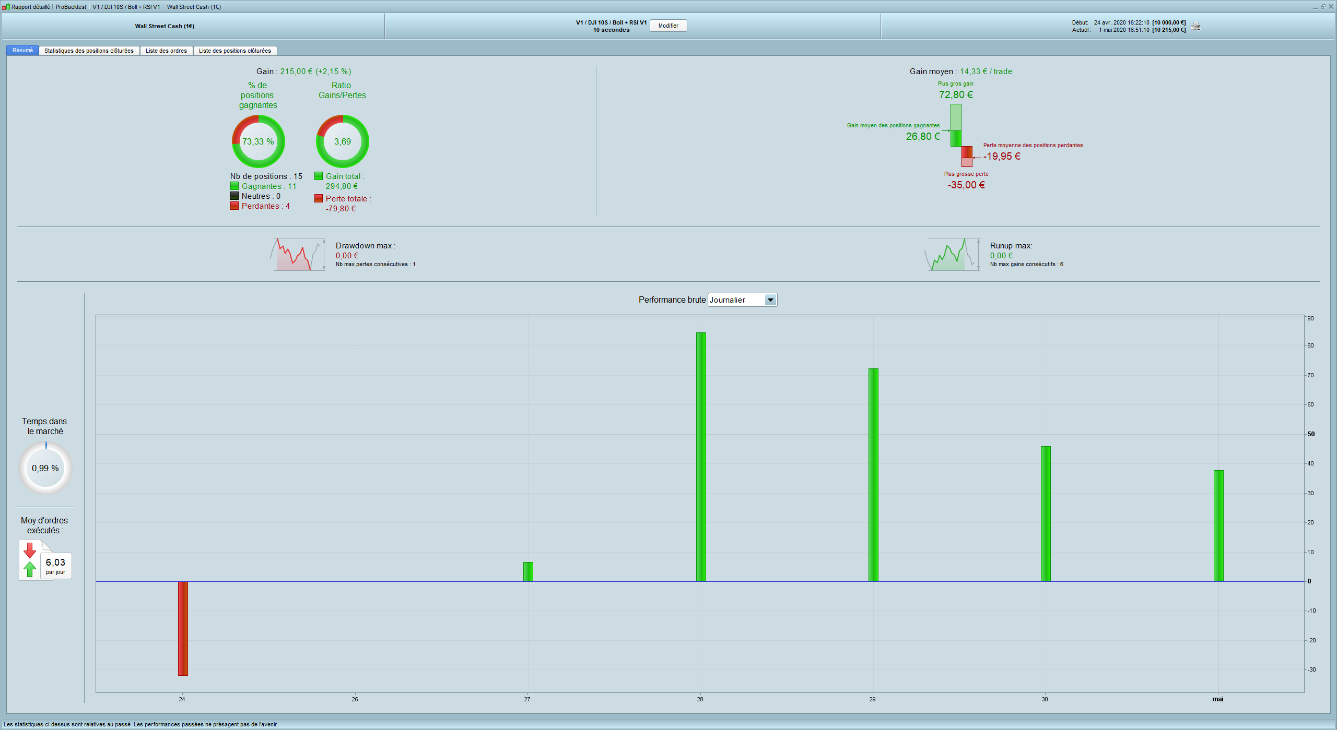
Task: Click the Runup max chart thumbnail
Action: [952, 255]
